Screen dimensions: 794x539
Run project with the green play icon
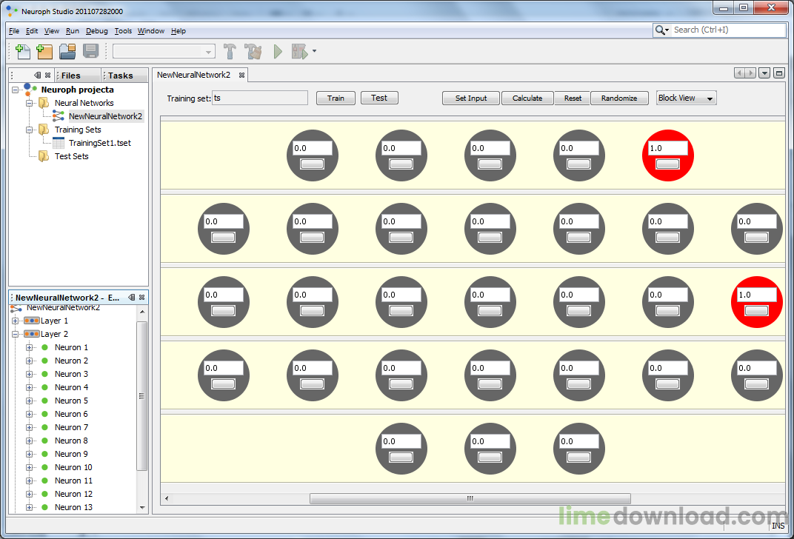[x=278, y=51]
